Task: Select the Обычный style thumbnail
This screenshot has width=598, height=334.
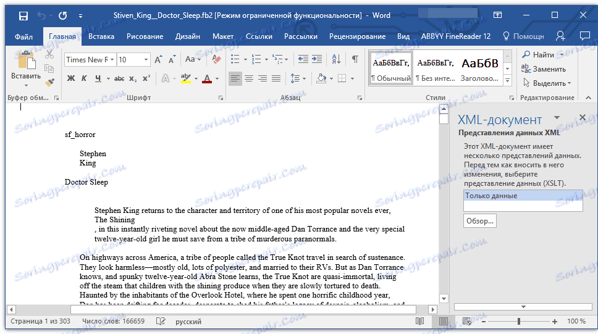Action: click(x=391, y=69)
